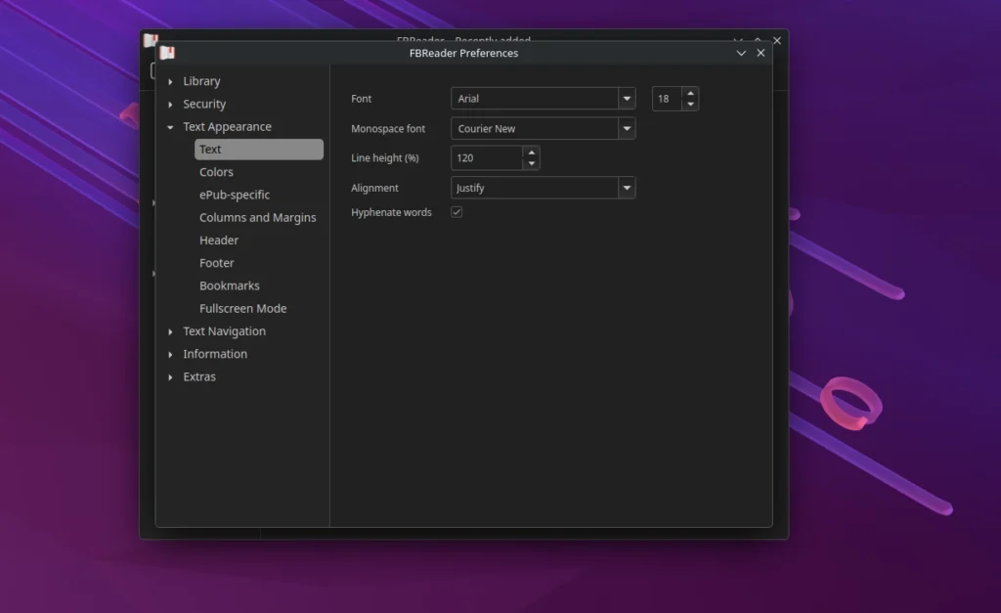1001x613 pixels.
Task: Click the Line height value field
Action: coord(486,157)
